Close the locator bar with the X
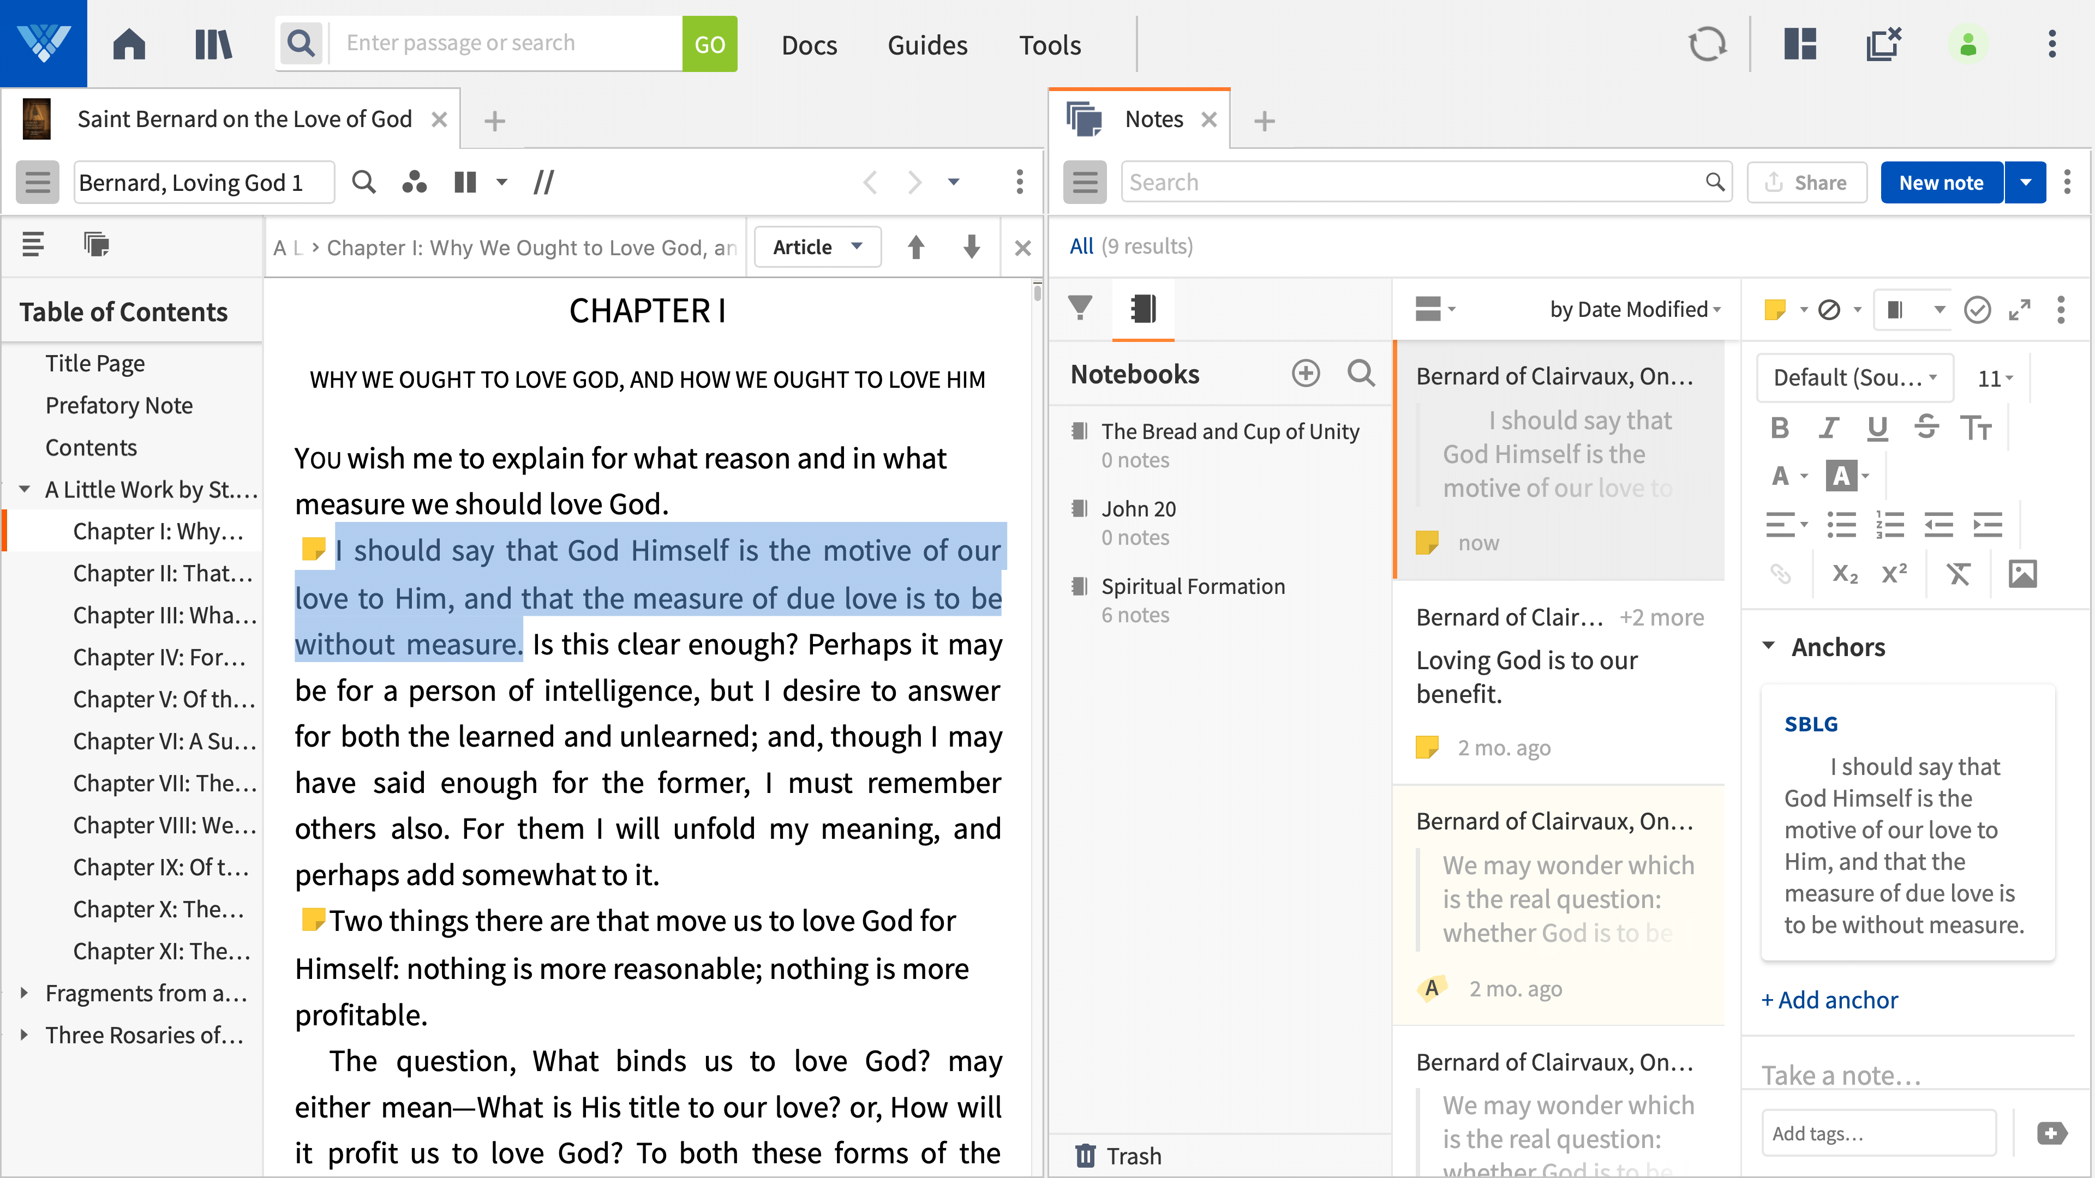 (1023, 247)
